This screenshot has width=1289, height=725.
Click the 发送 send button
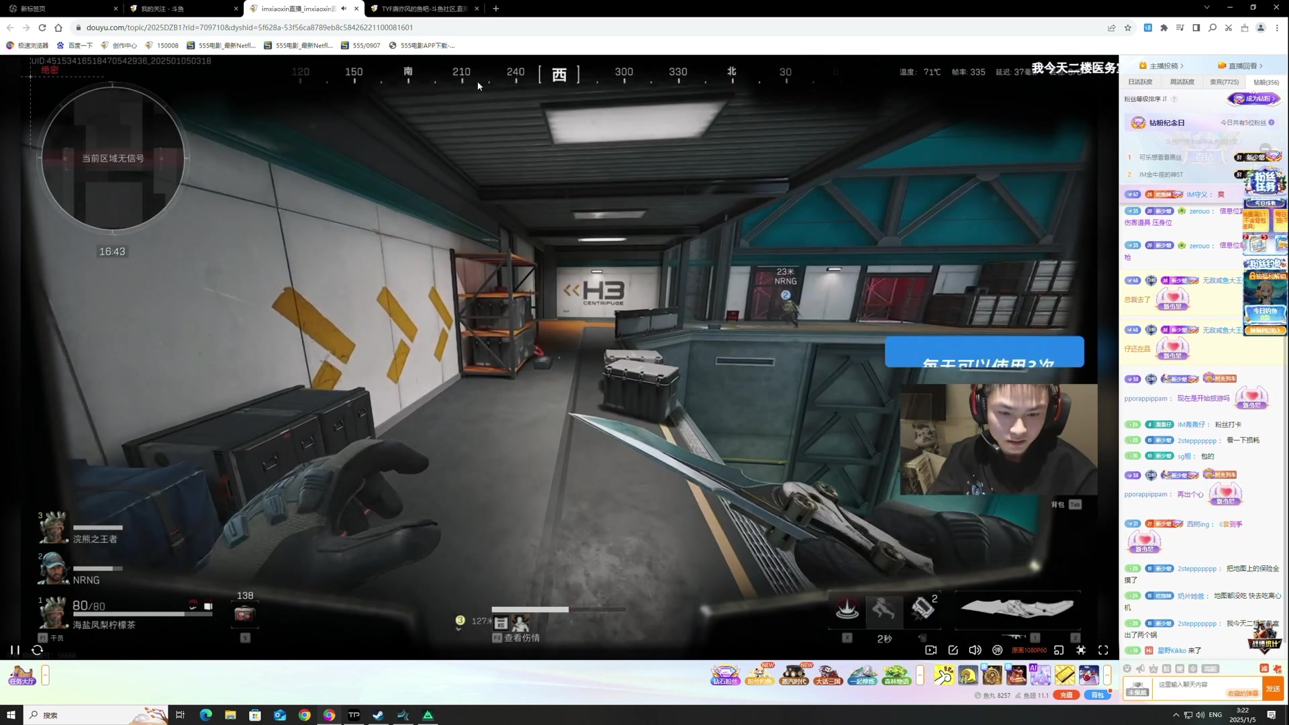(1273, 689)
